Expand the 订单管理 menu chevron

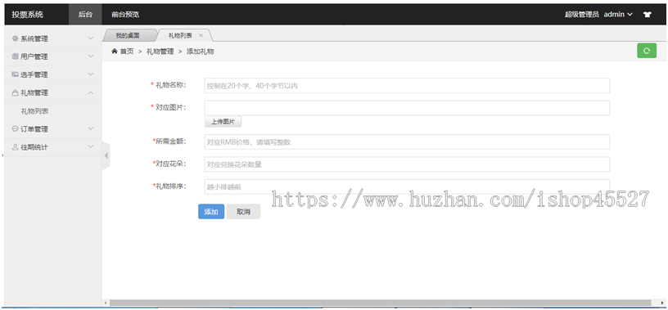[x=90, y=128]
